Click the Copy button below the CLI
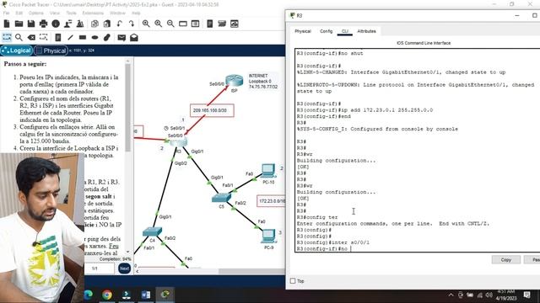 tap(505, 260)
